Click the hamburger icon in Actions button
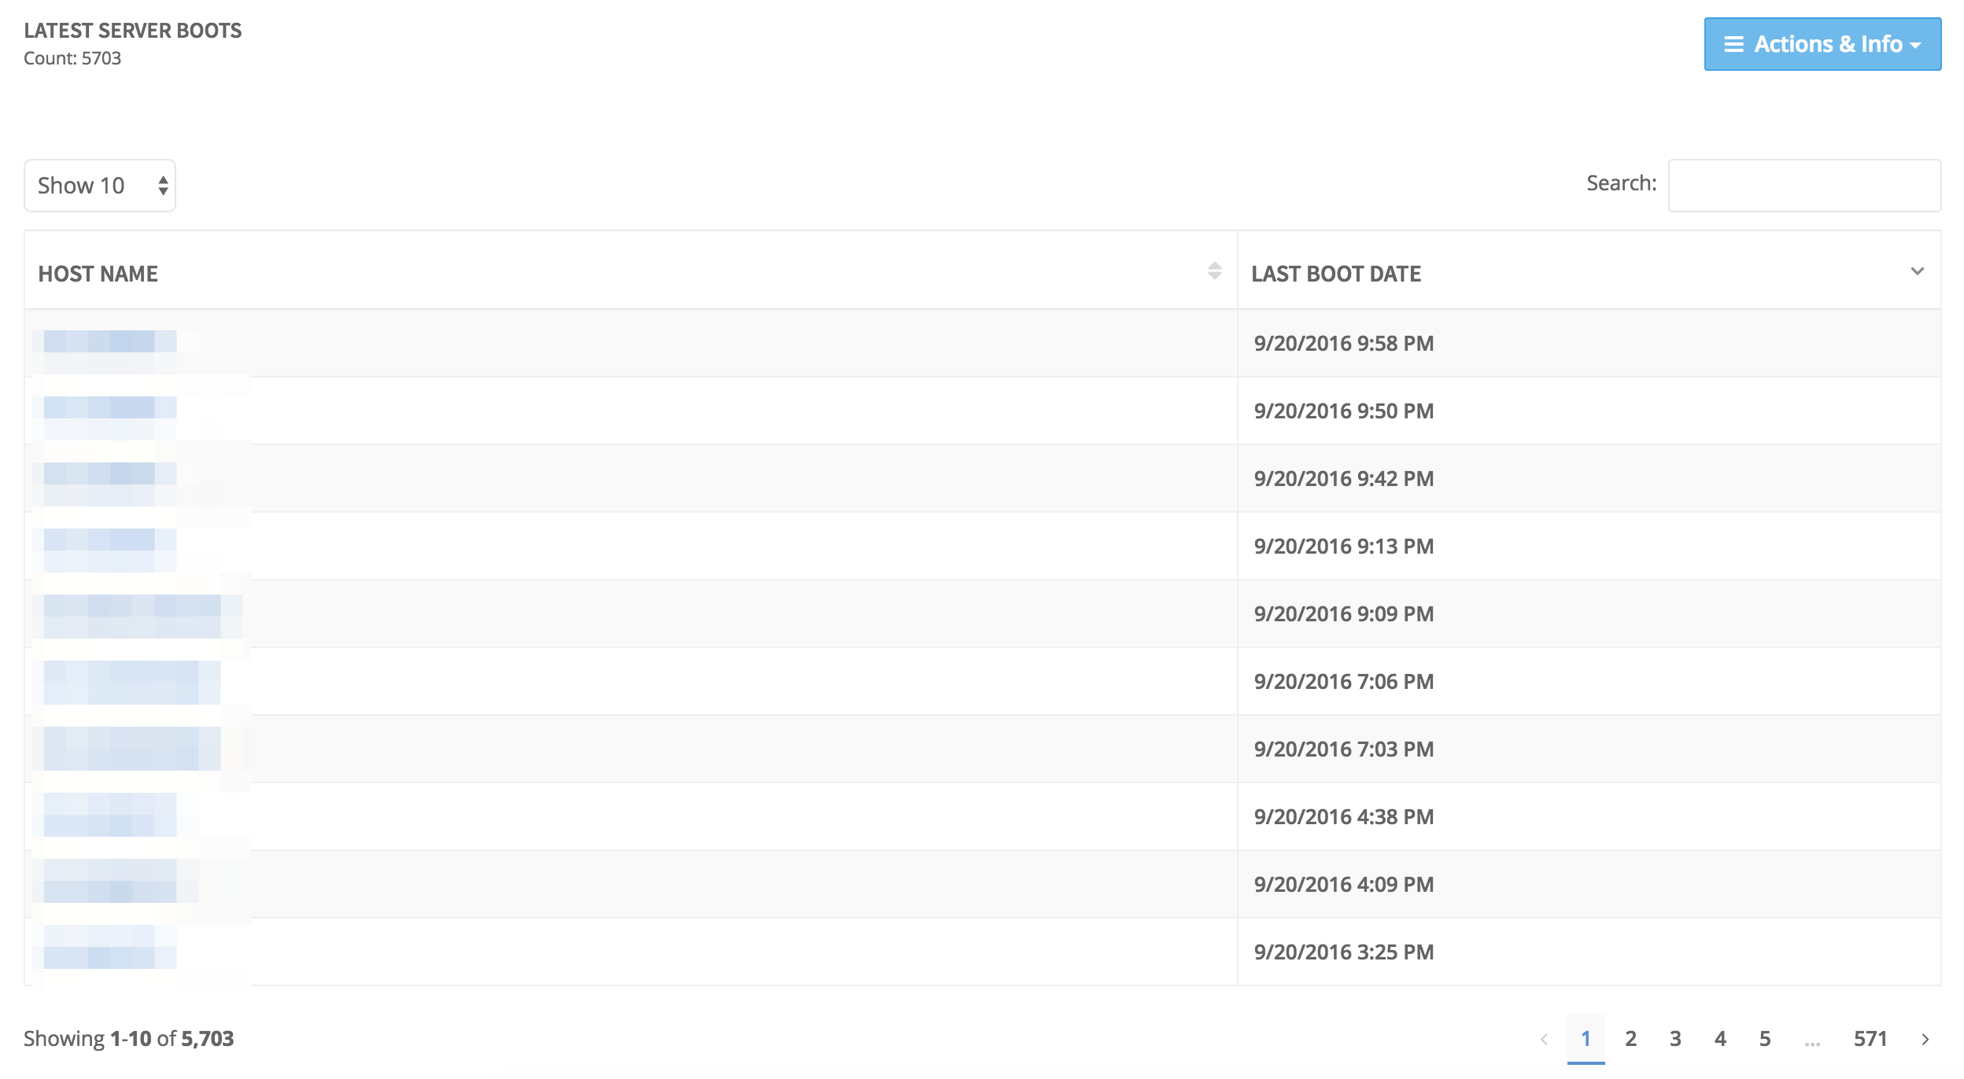 tap(1733, 44)
